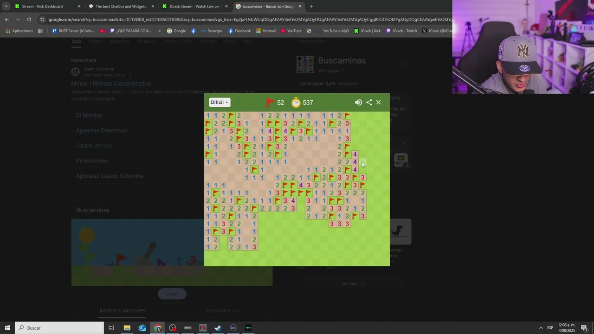Screen dimensions: 594x334
Task: Select the JUEGOS Y JUGUETES tab
Action: point(122,311)
